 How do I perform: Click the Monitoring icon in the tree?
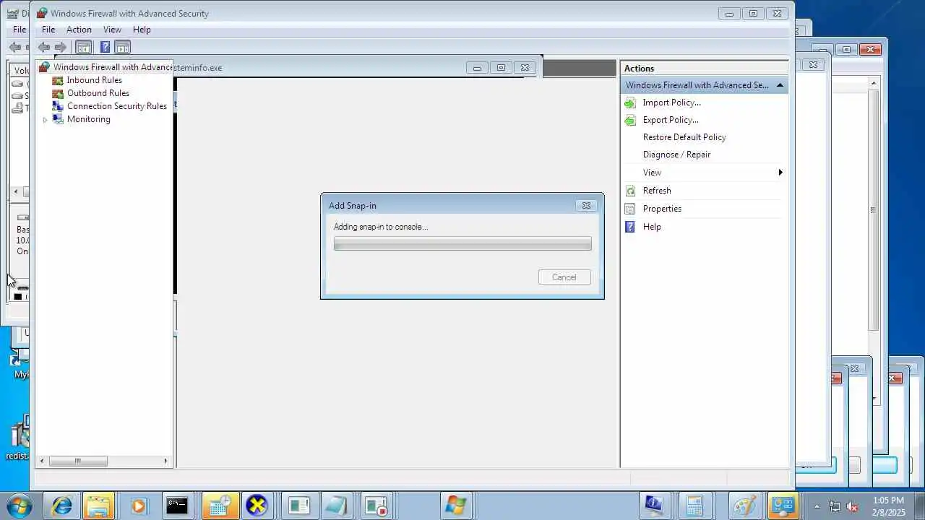(58, 119)
